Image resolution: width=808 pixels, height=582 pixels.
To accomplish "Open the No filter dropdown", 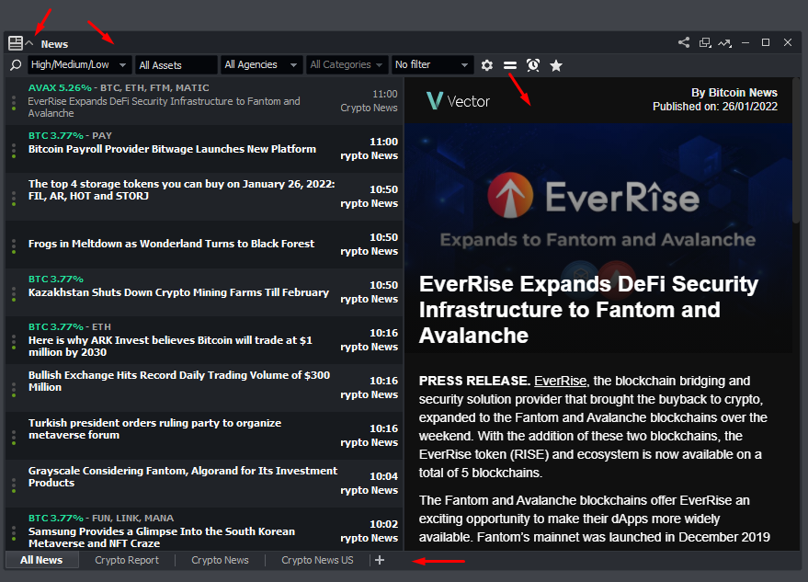I will (x=432, y=65).
